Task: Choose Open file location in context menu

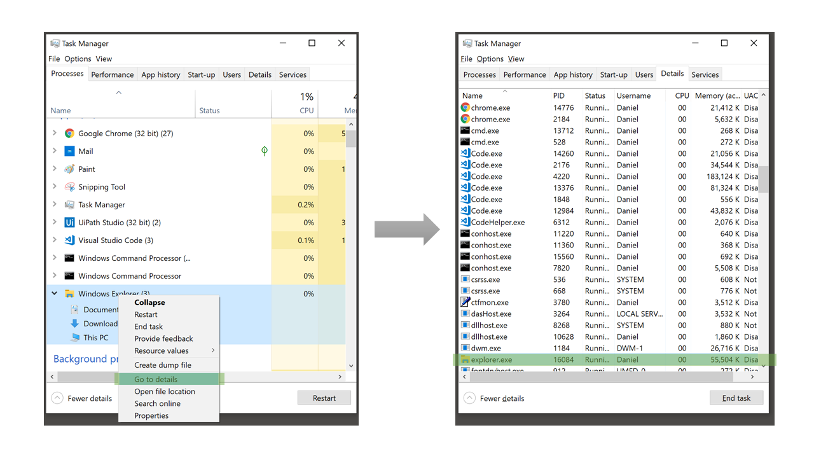Action: click(x=169, y=391)
